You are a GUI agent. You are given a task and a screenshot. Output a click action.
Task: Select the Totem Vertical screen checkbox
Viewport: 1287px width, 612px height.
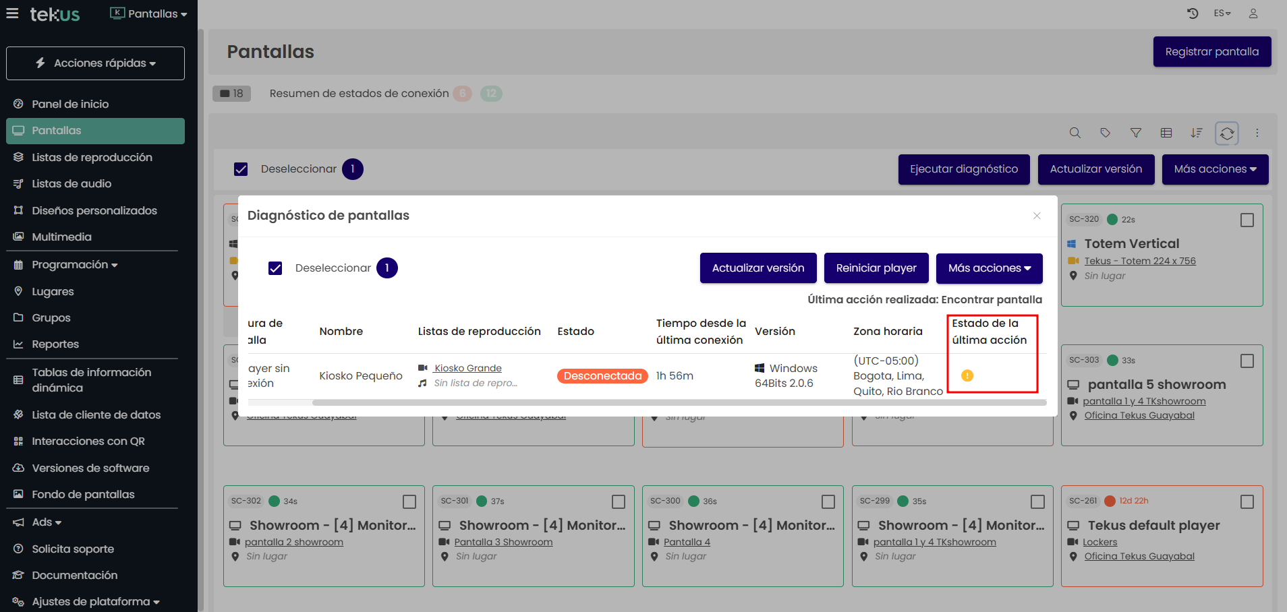pos(1247,220)
